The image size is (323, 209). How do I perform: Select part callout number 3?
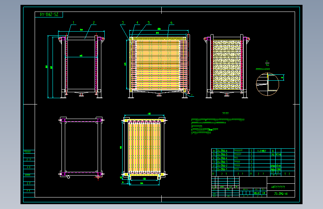tap(123, 23)
